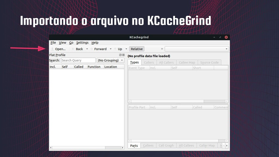Sort by the Location column header
The height and width of the screenshot is (157, 279).
114,67
